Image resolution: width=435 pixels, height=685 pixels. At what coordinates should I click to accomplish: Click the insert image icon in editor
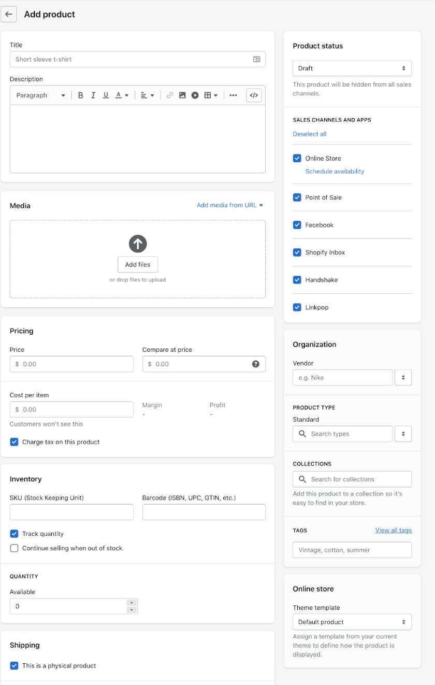182,95
